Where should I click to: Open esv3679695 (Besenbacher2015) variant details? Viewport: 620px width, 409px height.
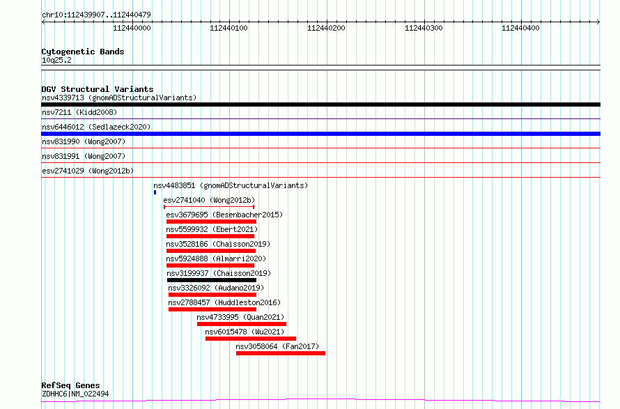pos(224,215)
